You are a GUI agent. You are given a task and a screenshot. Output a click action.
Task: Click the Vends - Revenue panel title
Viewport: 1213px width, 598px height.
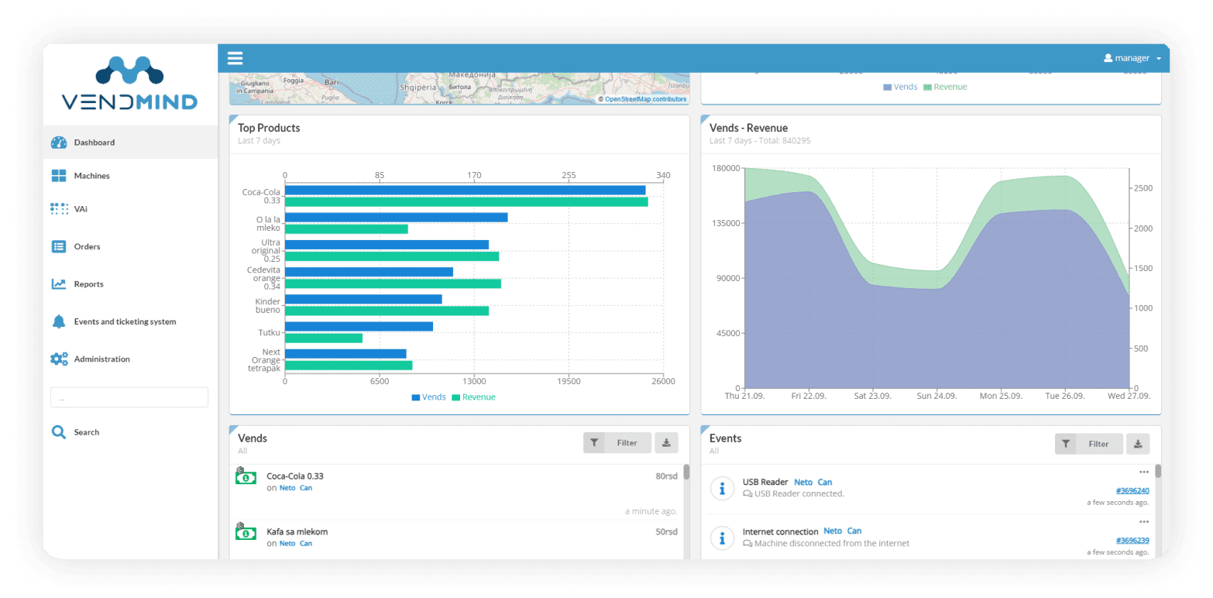[x=748, y=128]
